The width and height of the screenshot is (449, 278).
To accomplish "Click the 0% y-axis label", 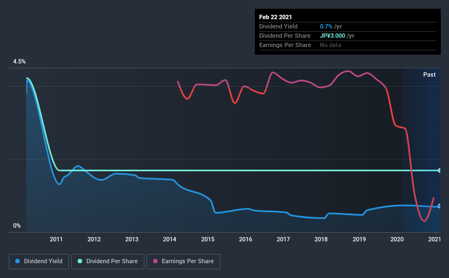I will click(x=17, y=225).
